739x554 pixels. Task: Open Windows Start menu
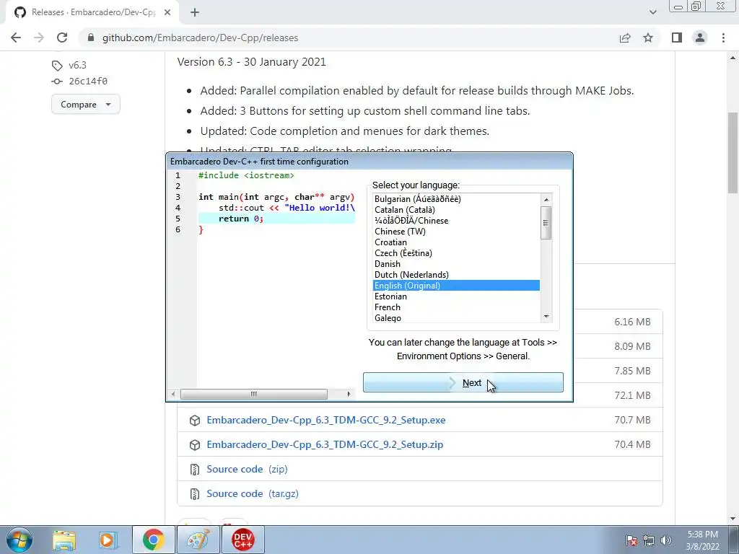[x=19, y=540]
